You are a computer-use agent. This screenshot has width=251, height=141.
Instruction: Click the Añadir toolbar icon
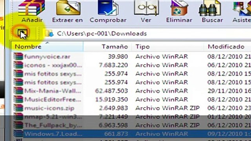[32, 8]
